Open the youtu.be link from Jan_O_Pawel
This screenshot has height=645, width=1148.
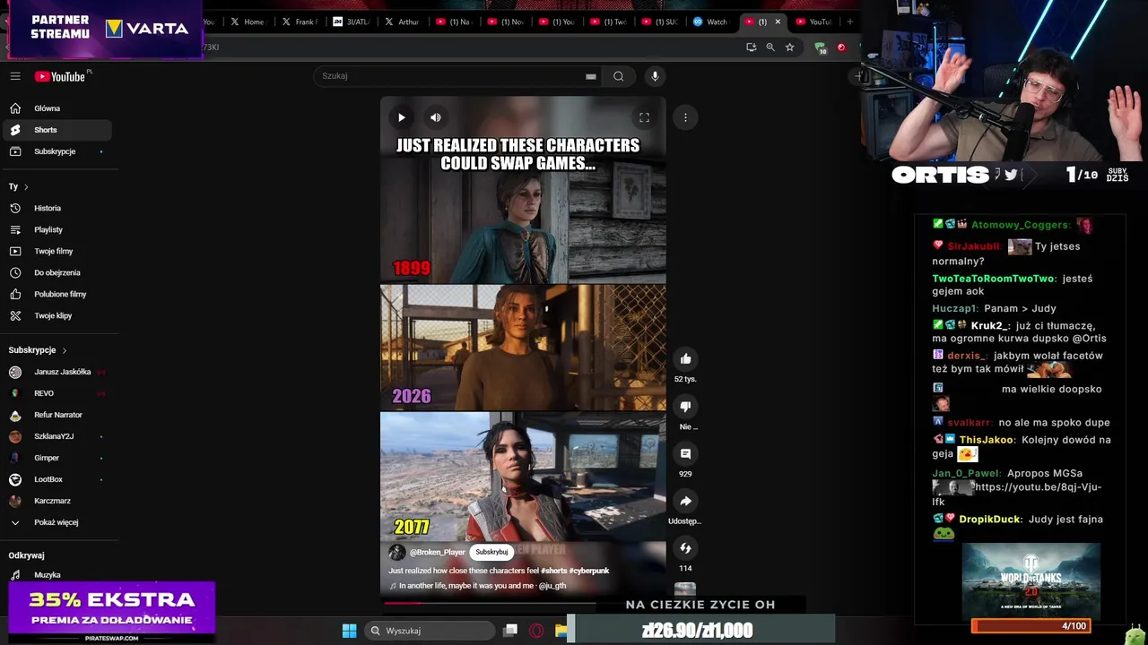(x=1017, y=494)
